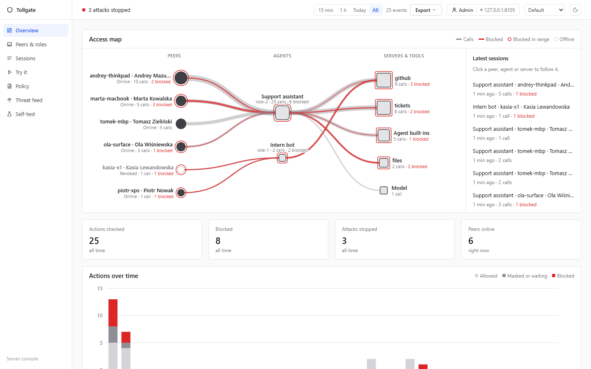The width and height of the screenshot is (591, 369).
Task: Open the Admin user menu
Action: [463, 10]
